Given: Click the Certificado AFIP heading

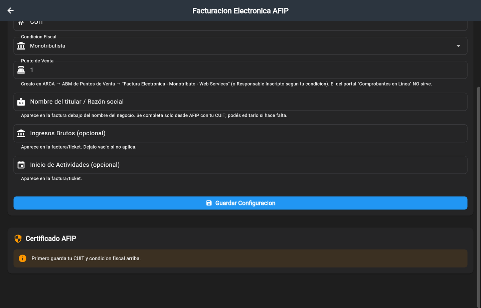Looking at the screenshot, I should coord(51,239).
